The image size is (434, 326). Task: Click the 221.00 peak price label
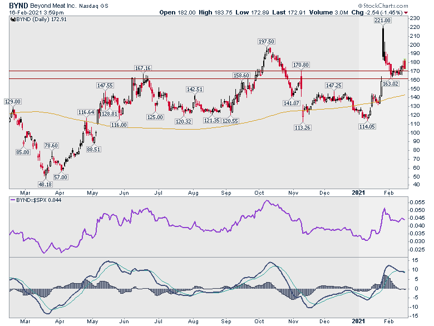[382, 20]
